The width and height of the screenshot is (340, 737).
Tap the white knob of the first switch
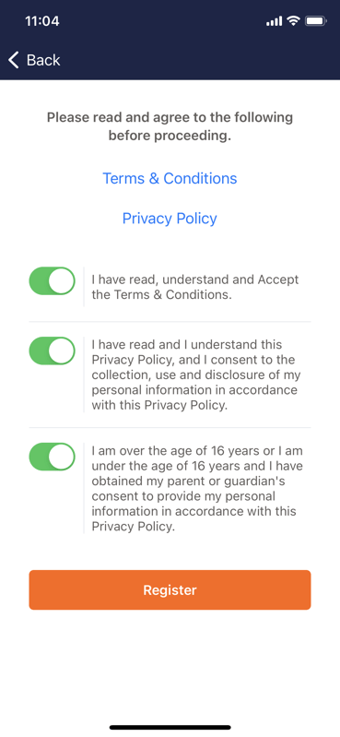tap(62, 281)
